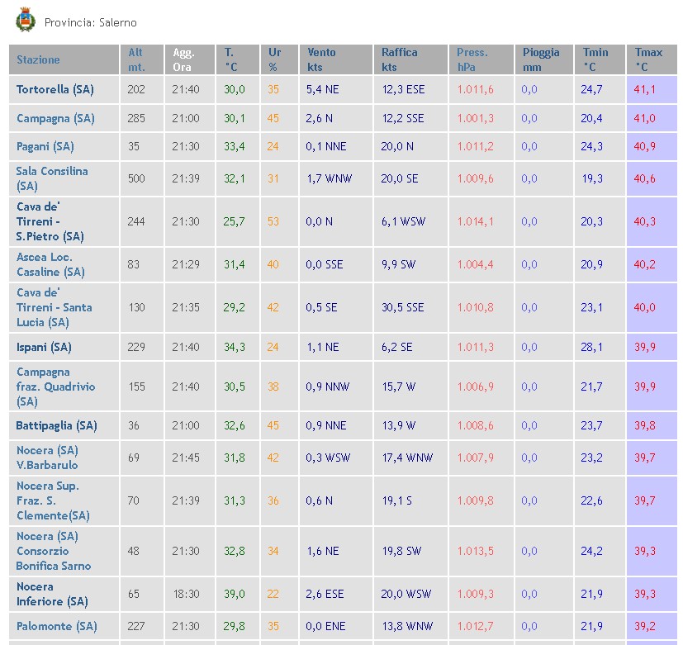Select the pressure value 1.001,3
Image resolution: width=683 pixels, height=645 pixels.
[475, 118]
